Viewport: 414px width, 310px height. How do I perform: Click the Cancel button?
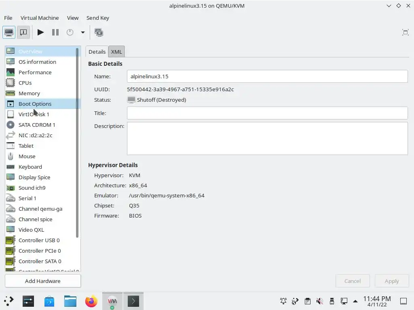[353, 281]
